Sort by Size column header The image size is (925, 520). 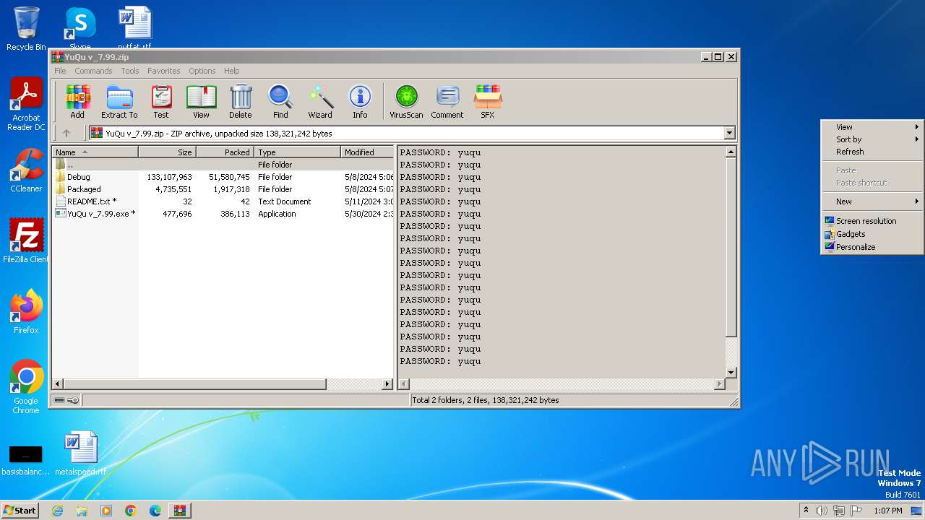coord(168,152)
